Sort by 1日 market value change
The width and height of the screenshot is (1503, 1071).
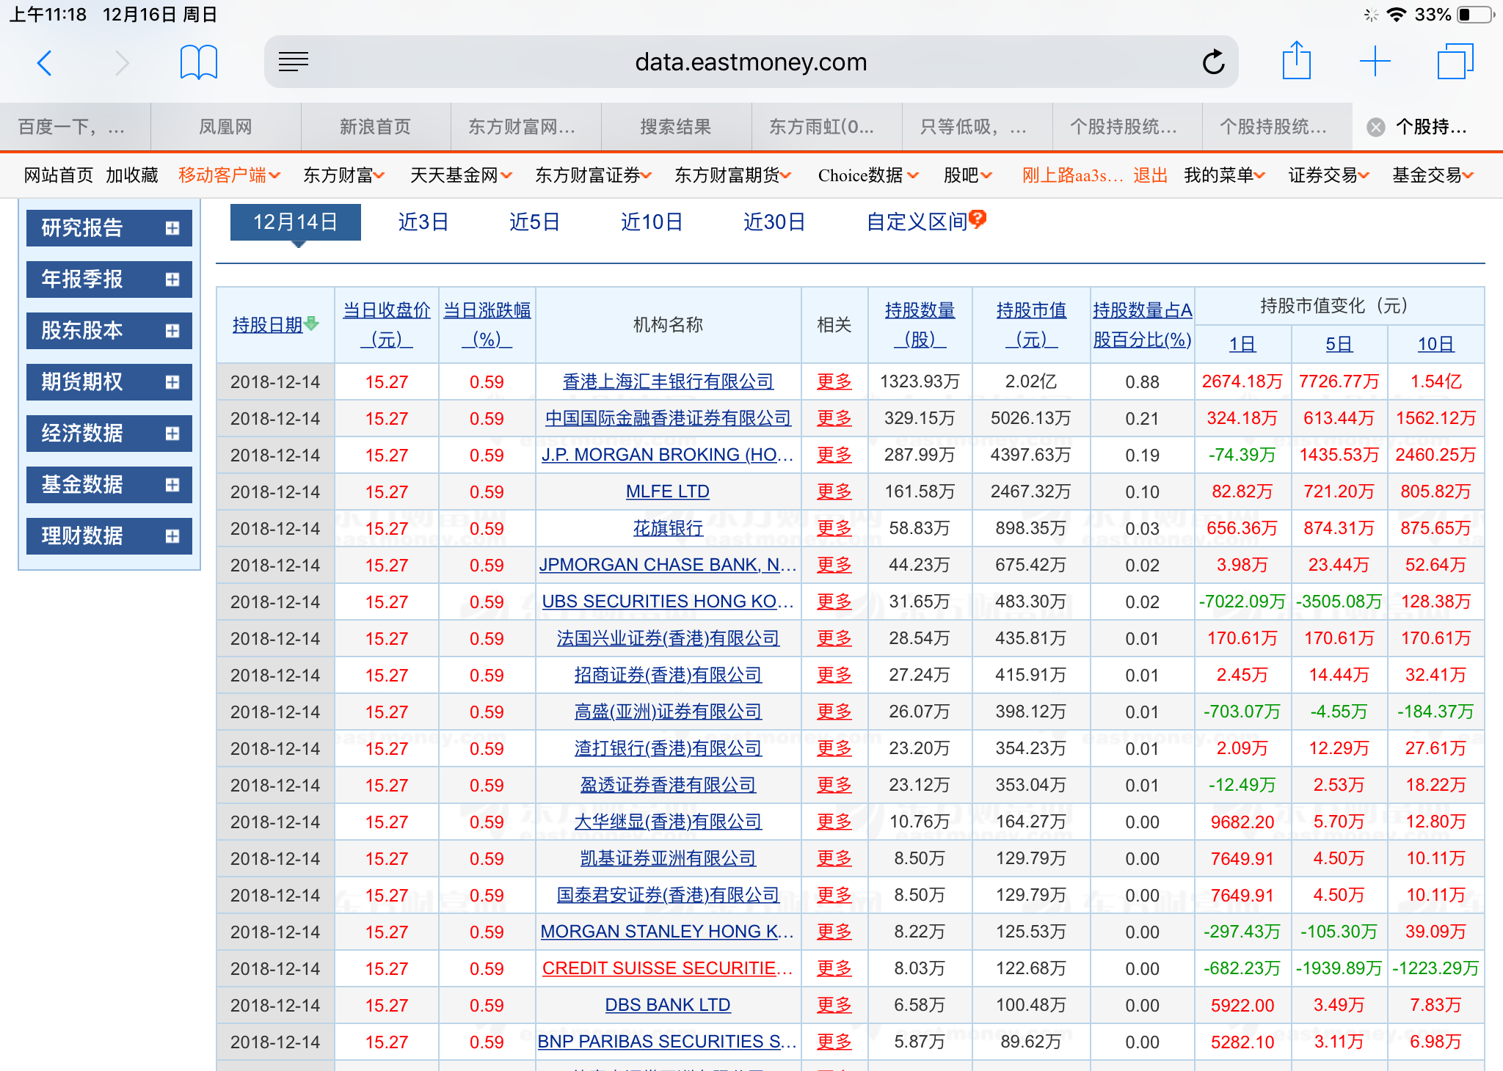point(1242,344)
